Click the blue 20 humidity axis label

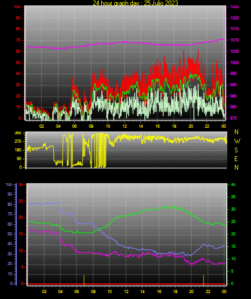10,264
